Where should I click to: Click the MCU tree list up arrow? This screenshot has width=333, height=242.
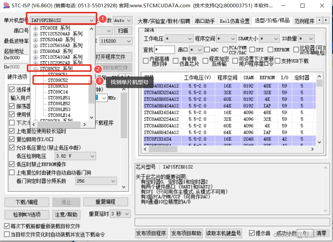point(92,29)
